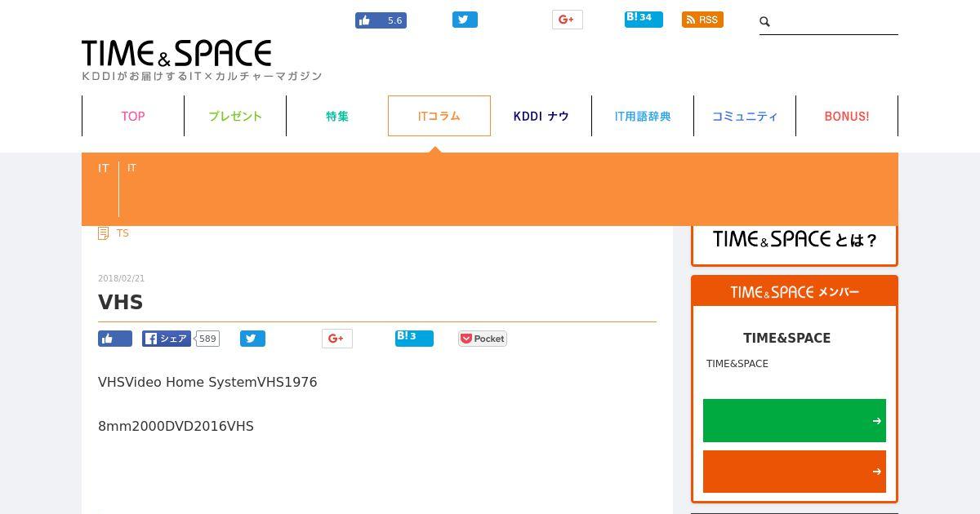Open the 特集 menu item
Viewport: 980px width, 514px height.
[337, 116]
